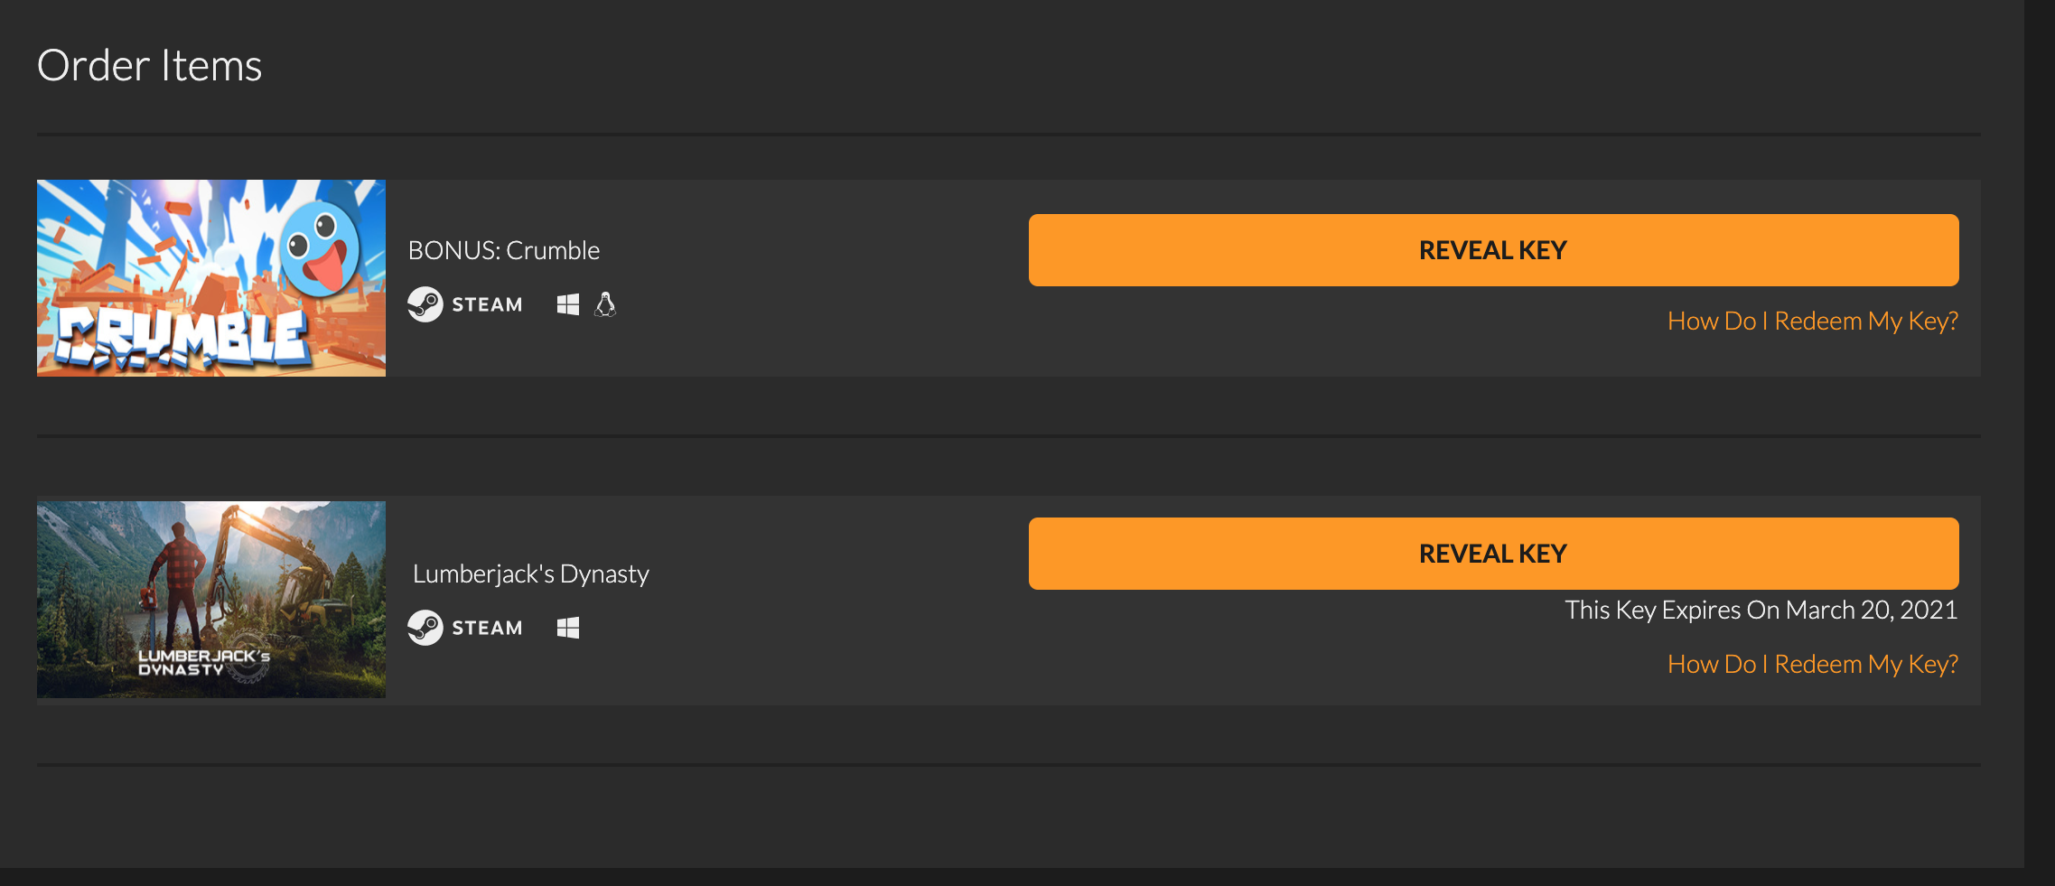This screenshot has height=886, width=2055.
Task: Click the Windows logo beside the Steam label
Action: click(x=568, y=304)
